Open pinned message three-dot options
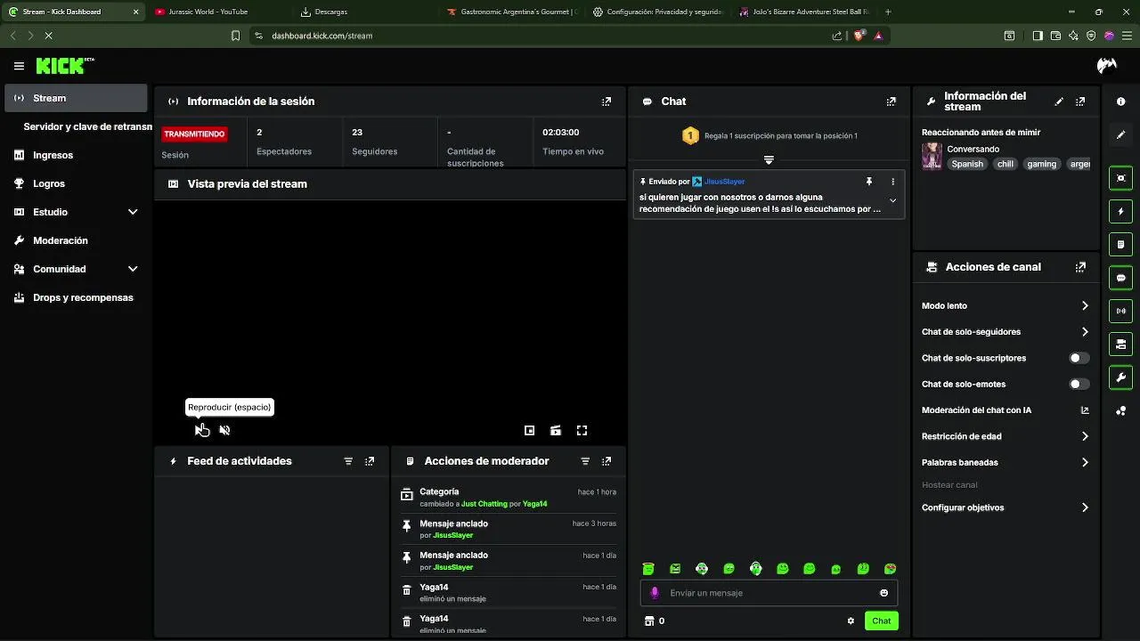 pyautogui.click(x=892, y=182)
